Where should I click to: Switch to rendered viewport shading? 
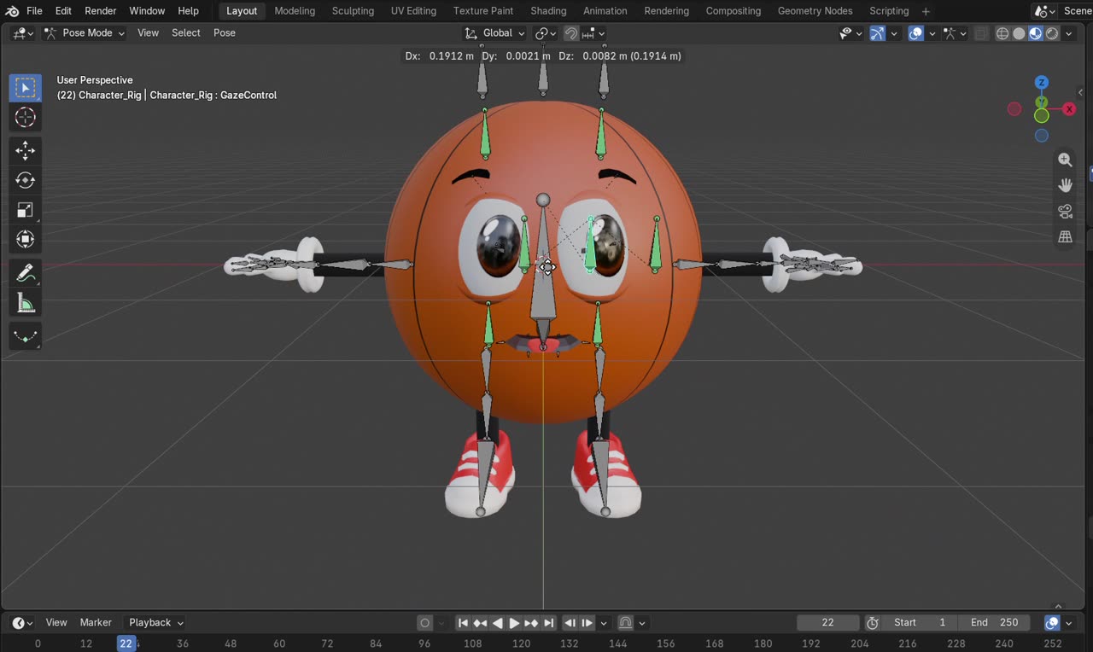coord(1052,33)
